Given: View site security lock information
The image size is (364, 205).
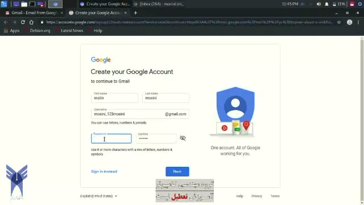Looking at the screenshot, I should 42,22.
